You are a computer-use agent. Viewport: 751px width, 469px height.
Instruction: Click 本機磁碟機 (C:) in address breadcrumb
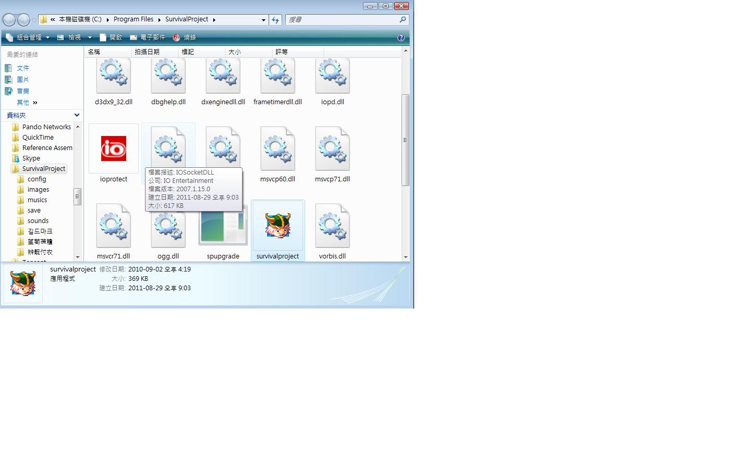(80, 19)
